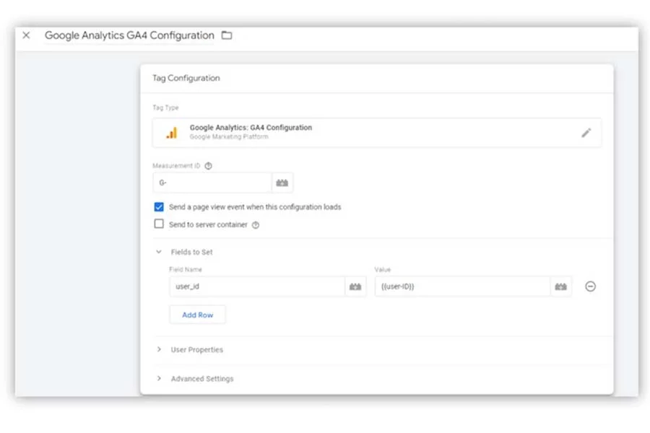Close the tag editor with the X icon

click(x=26, y=35)
